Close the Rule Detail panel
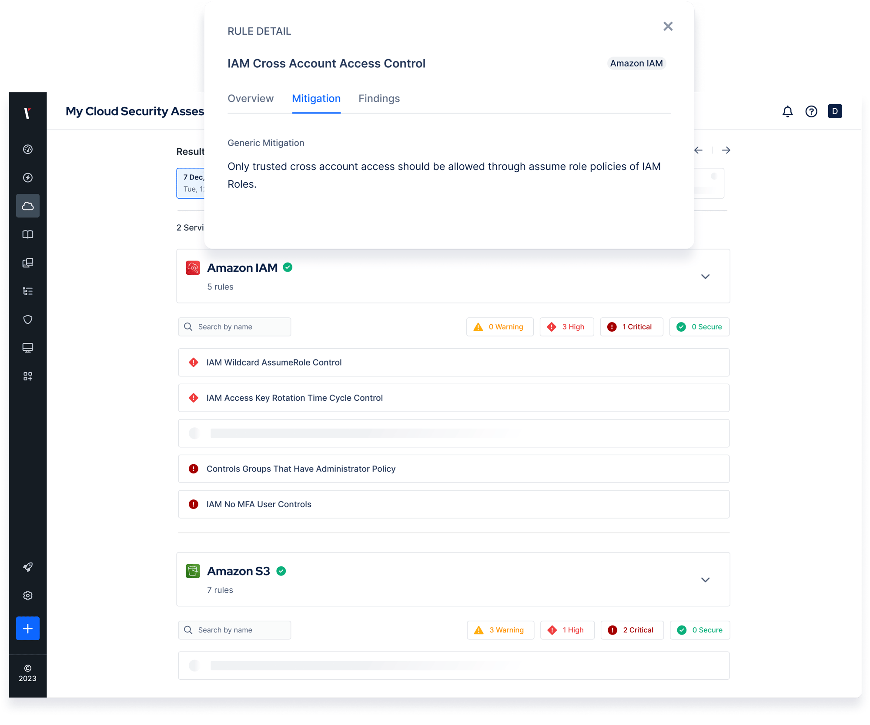 coord(668,27)
